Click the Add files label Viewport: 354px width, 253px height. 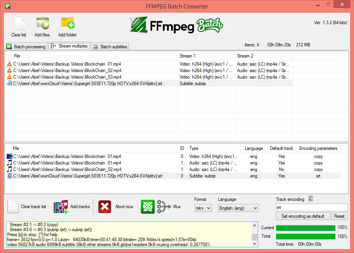click(42, 35)
